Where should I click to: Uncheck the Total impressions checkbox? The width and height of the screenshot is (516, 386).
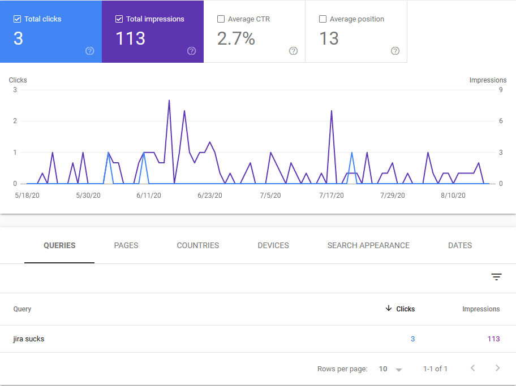click(x=119, y=19)
